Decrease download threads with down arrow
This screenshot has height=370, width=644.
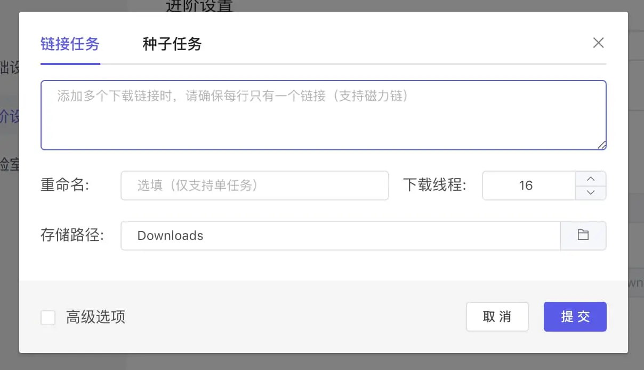click(x=590, y=192)
